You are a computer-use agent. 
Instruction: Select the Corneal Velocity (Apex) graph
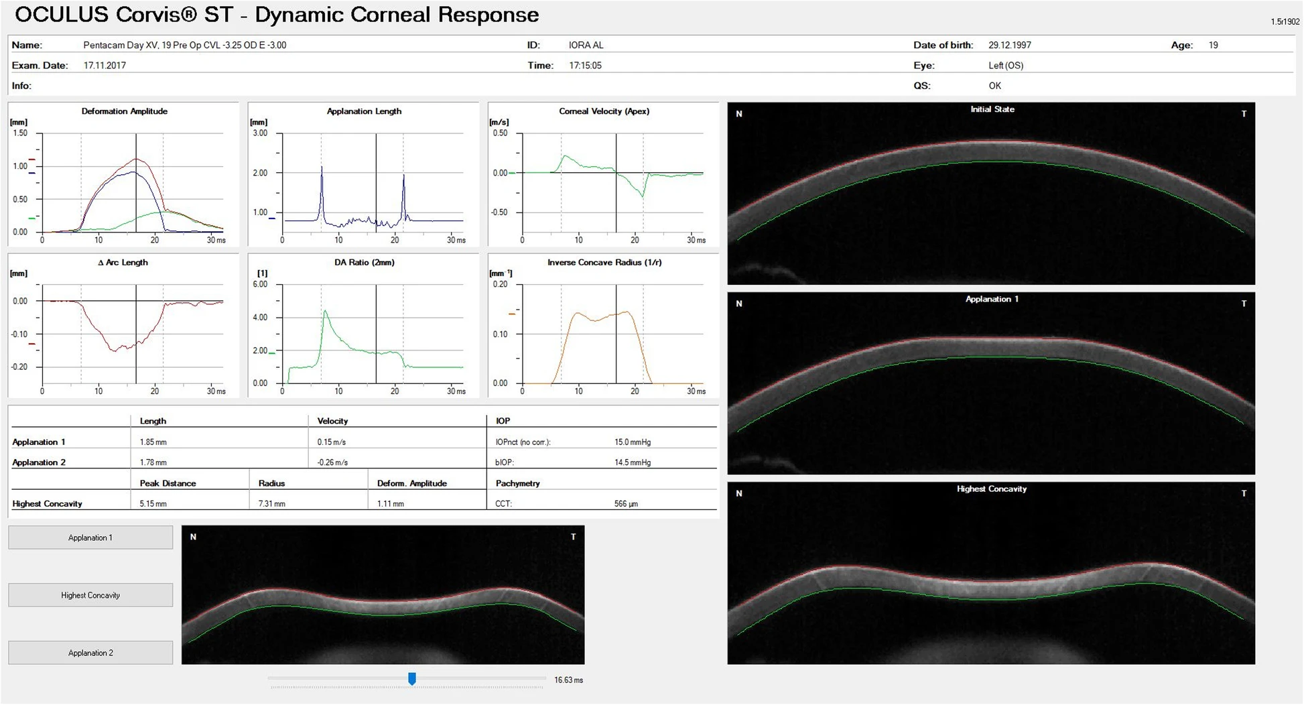(x=603, y=174)
